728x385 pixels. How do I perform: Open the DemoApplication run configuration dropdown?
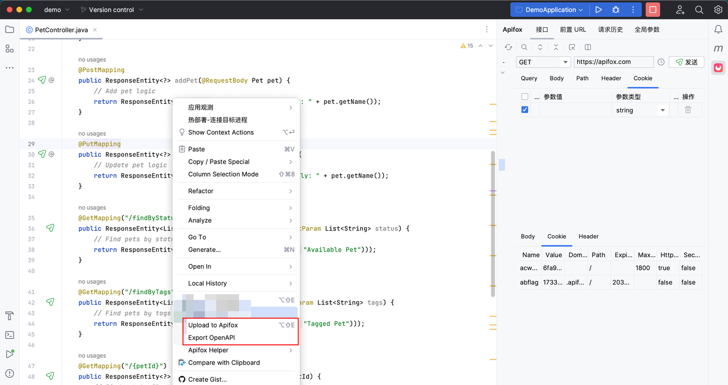click(549, 10)
